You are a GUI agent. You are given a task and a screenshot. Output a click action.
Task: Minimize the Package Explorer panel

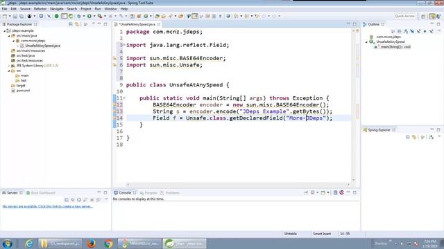click(x=99, y=24)
